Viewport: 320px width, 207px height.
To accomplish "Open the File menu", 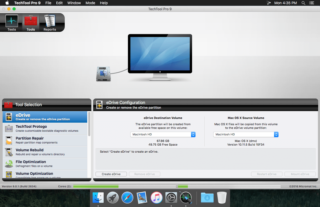I will [x=48, y=3].
